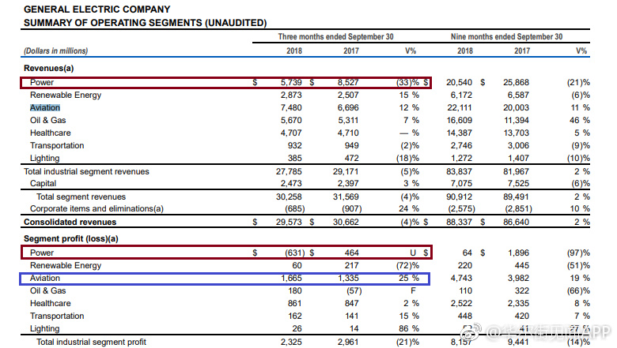
Task: Click Healthcare nine-month profit "2,522"
Action: pyautogui.click(x=462, y=303)
